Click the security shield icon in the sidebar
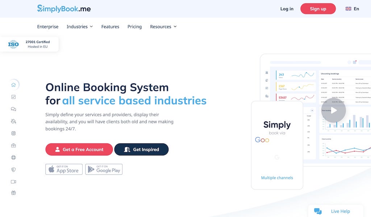Screen dimensions: 371x217 [x=13, y=169]
